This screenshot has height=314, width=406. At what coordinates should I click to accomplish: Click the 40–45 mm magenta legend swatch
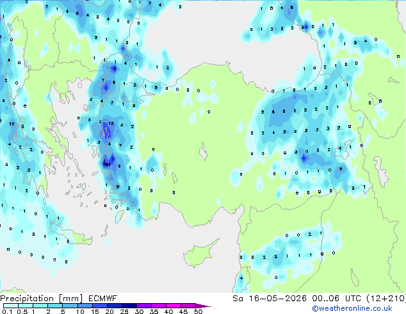coord(174,306)
